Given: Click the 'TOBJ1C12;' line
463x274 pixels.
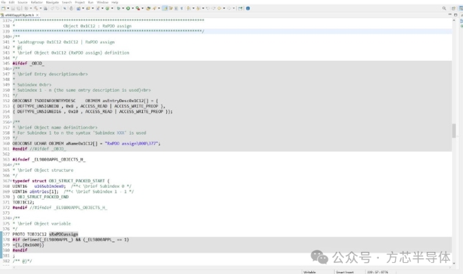Looking at the screenshot, I should tap(23, 202).
